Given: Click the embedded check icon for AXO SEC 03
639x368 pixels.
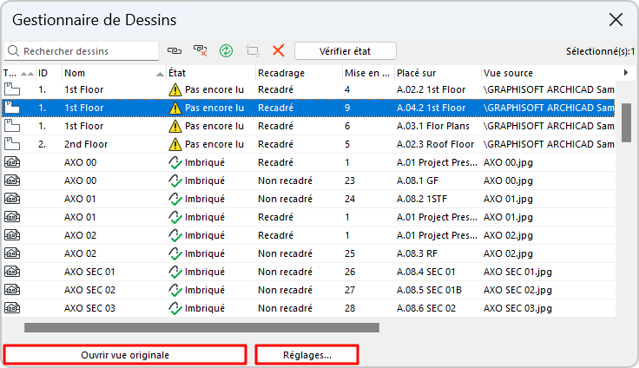Looking at the screenshot, I should point(175,308).
